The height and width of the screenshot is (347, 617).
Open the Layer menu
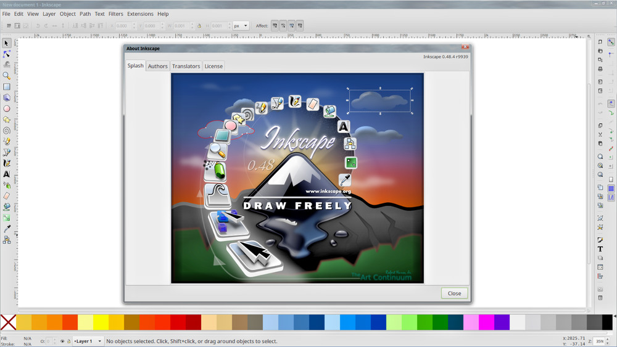tap(49, 14)
